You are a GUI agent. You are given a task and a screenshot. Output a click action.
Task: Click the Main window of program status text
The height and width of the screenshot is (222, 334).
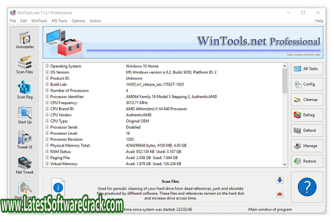270,210
